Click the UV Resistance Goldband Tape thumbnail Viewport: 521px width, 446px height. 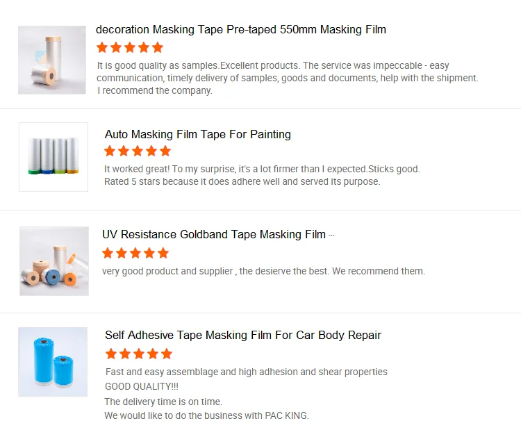point(54,261)
